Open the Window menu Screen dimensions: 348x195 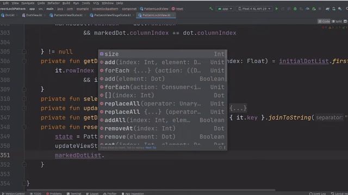pyautogui.click(x=108, y=3)
